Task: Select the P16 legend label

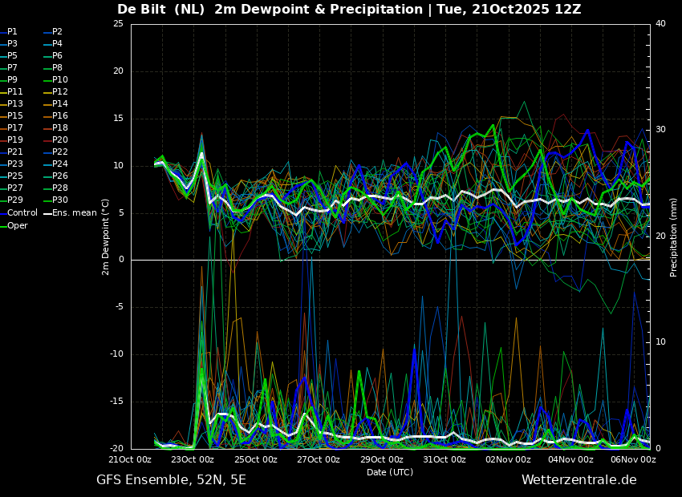Action: [60, 116]
